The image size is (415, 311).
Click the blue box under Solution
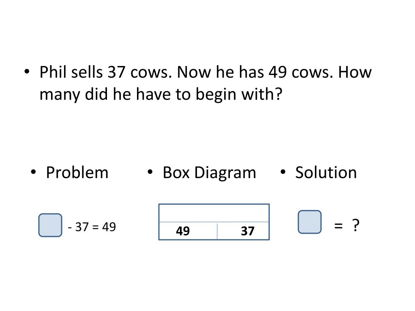(x=310, y=222)
